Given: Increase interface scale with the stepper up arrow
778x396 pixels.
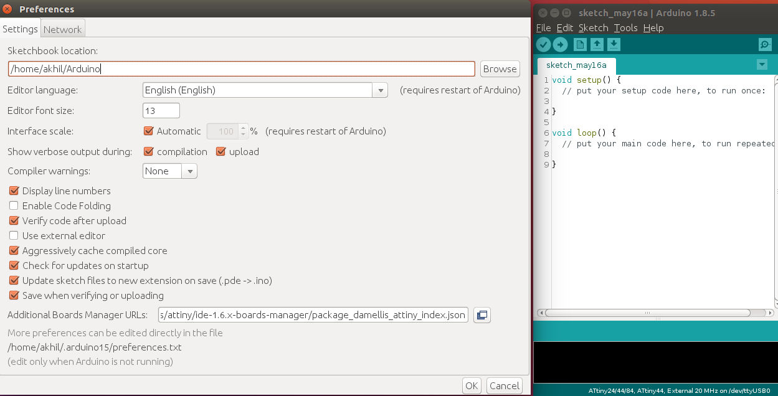Looking at the screenshot, I should (x=244, y=128).
